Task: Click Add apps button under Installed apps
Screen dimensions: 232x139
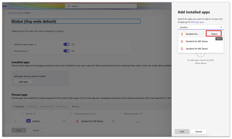Action: click(x=23, y=82)
